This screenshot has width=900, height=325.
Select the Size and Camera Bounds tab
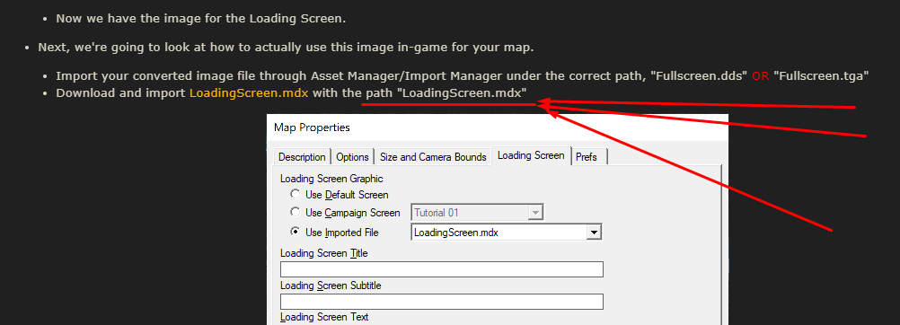click(433, 157)
